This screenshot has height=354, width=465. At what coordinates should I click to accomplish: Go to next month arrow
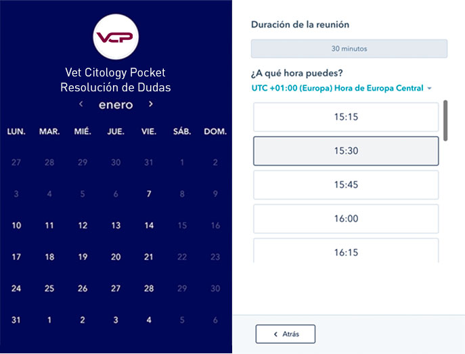[x=150, y=104]
